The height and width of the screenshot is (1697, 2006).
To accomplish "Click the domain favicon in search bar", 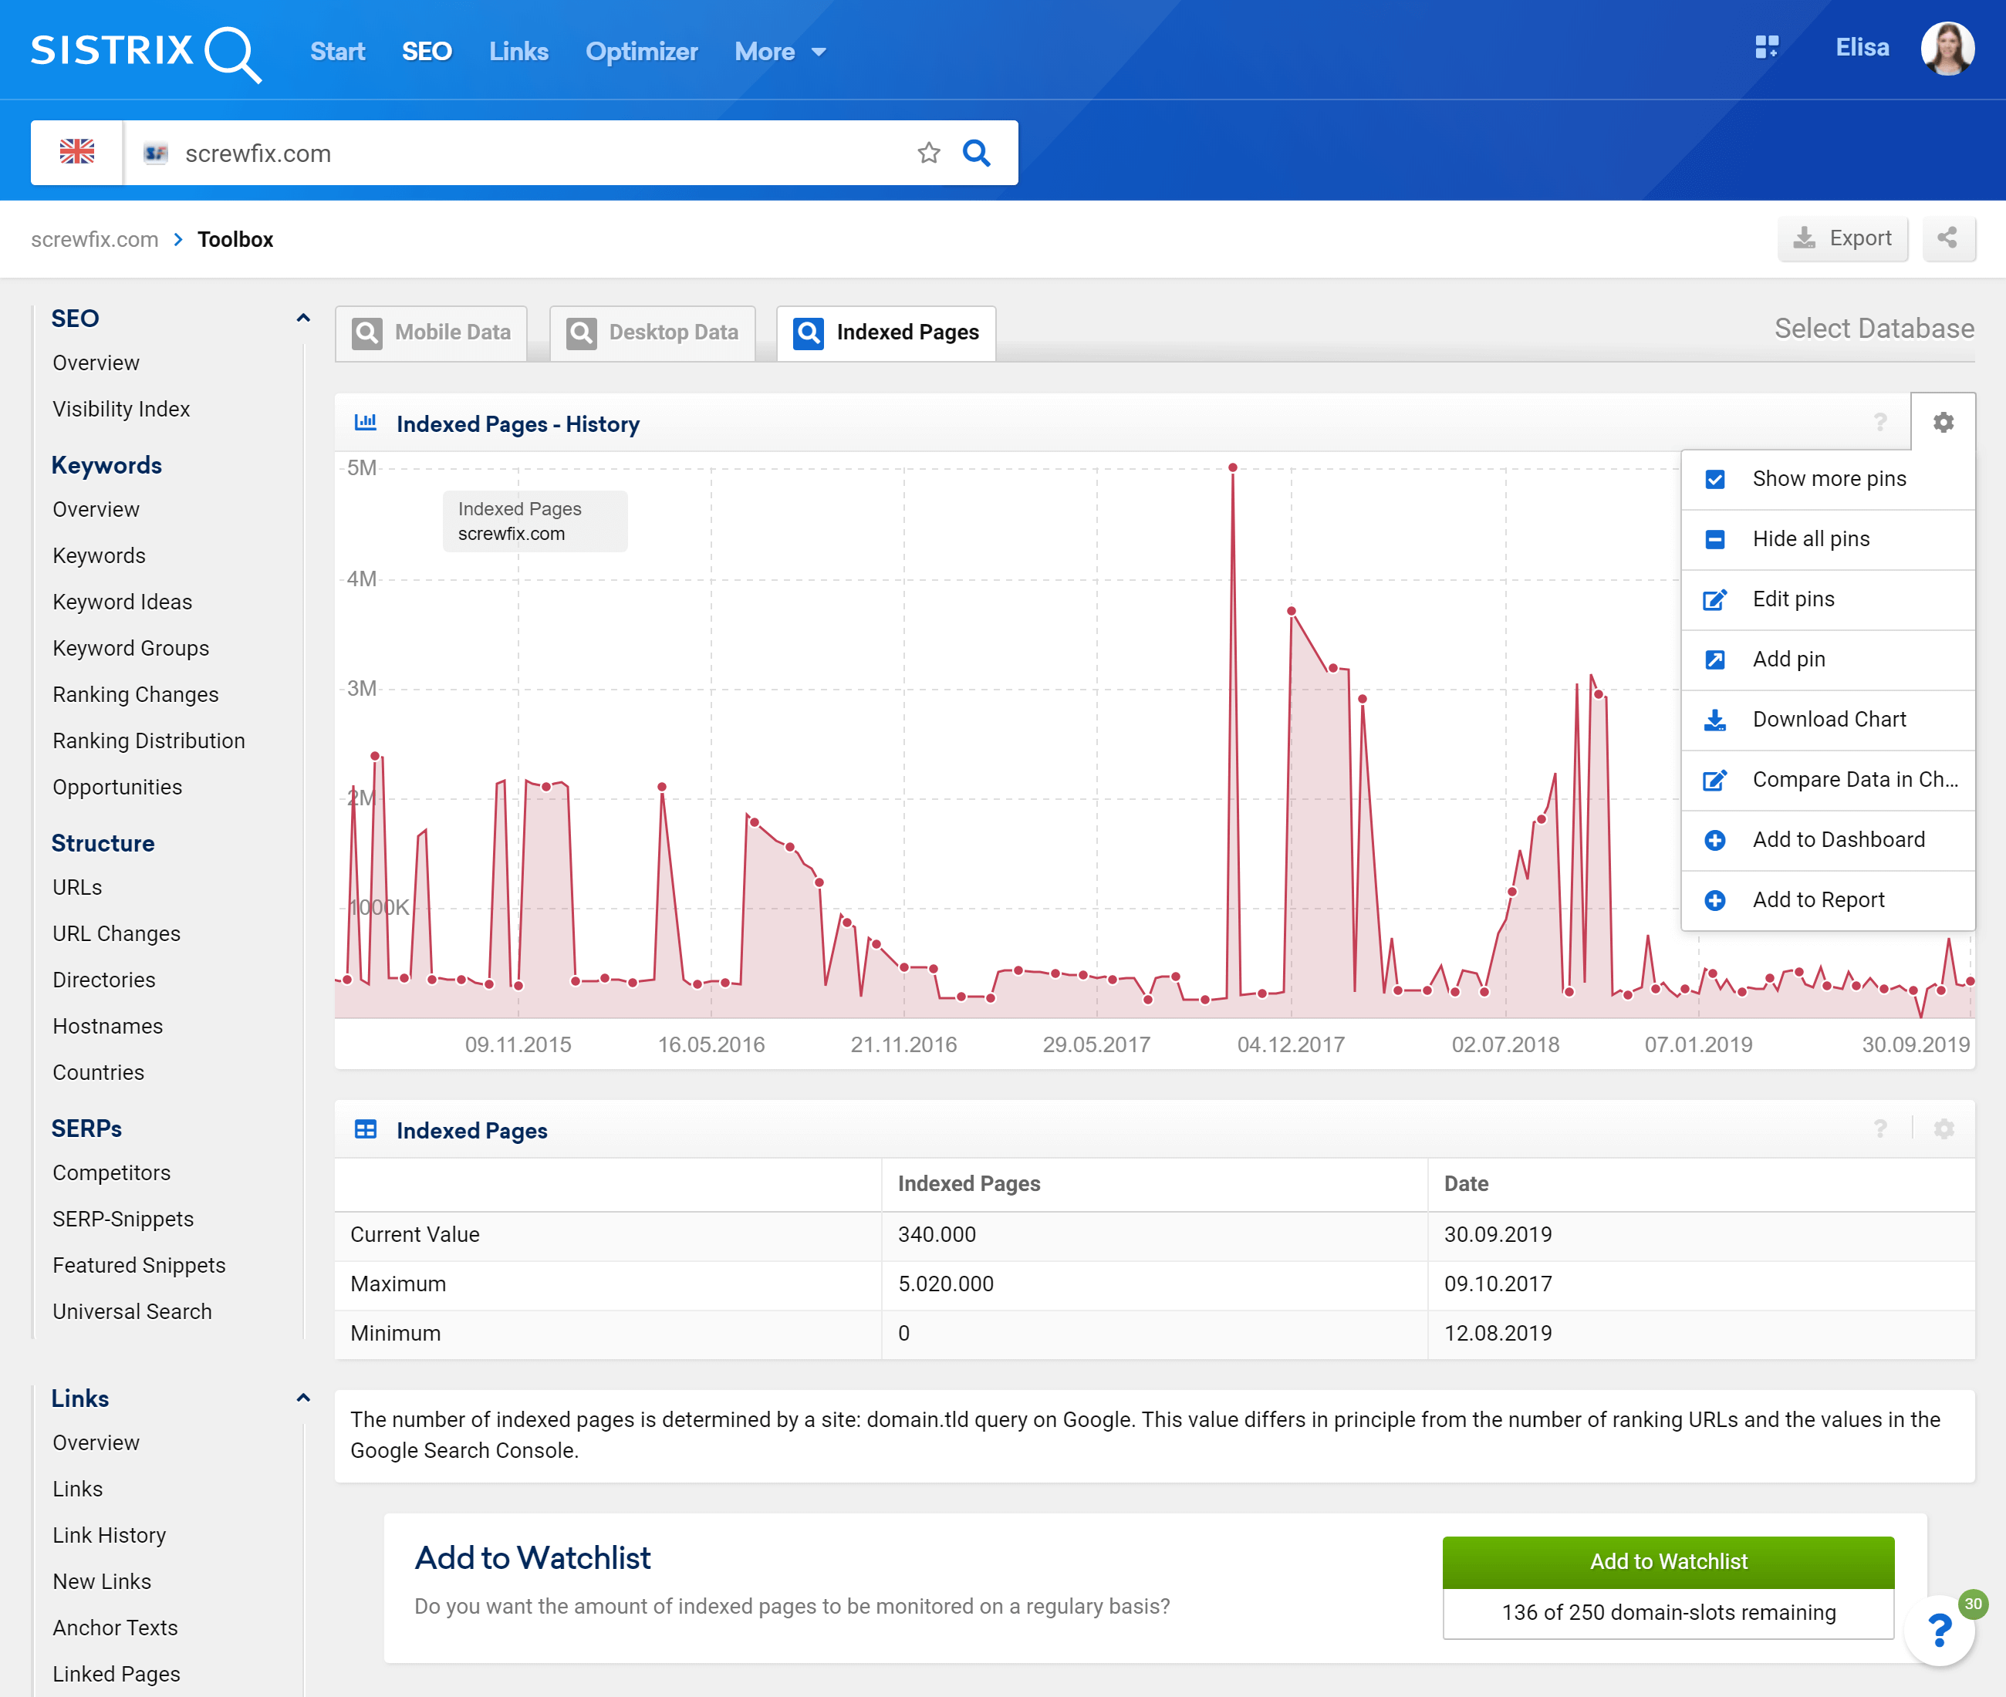I will click(x=156, y=153).
